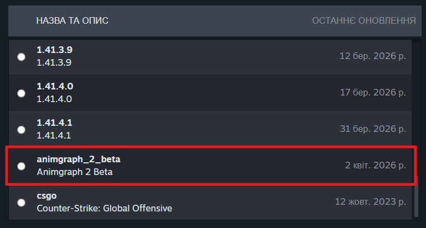Choose the 1.41.4.0 version radio button
426x228 pixels.
pos(21,93)
